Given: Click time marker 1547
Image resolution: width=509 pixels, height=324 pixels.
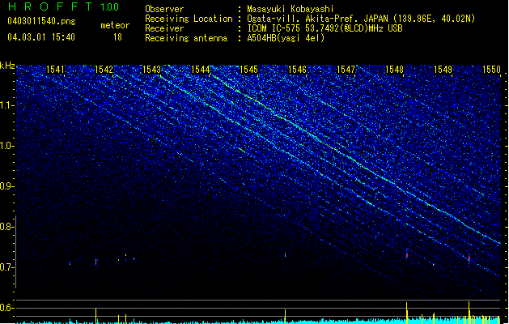Looking at the screenshot, I should pyautogui.click(x=346, y=70).
